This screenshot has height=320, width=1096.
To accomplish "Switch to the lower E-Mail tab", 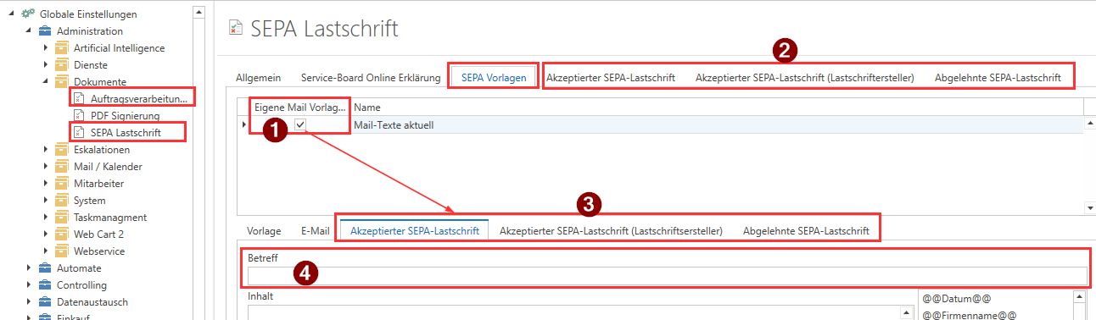I will 315,230.
